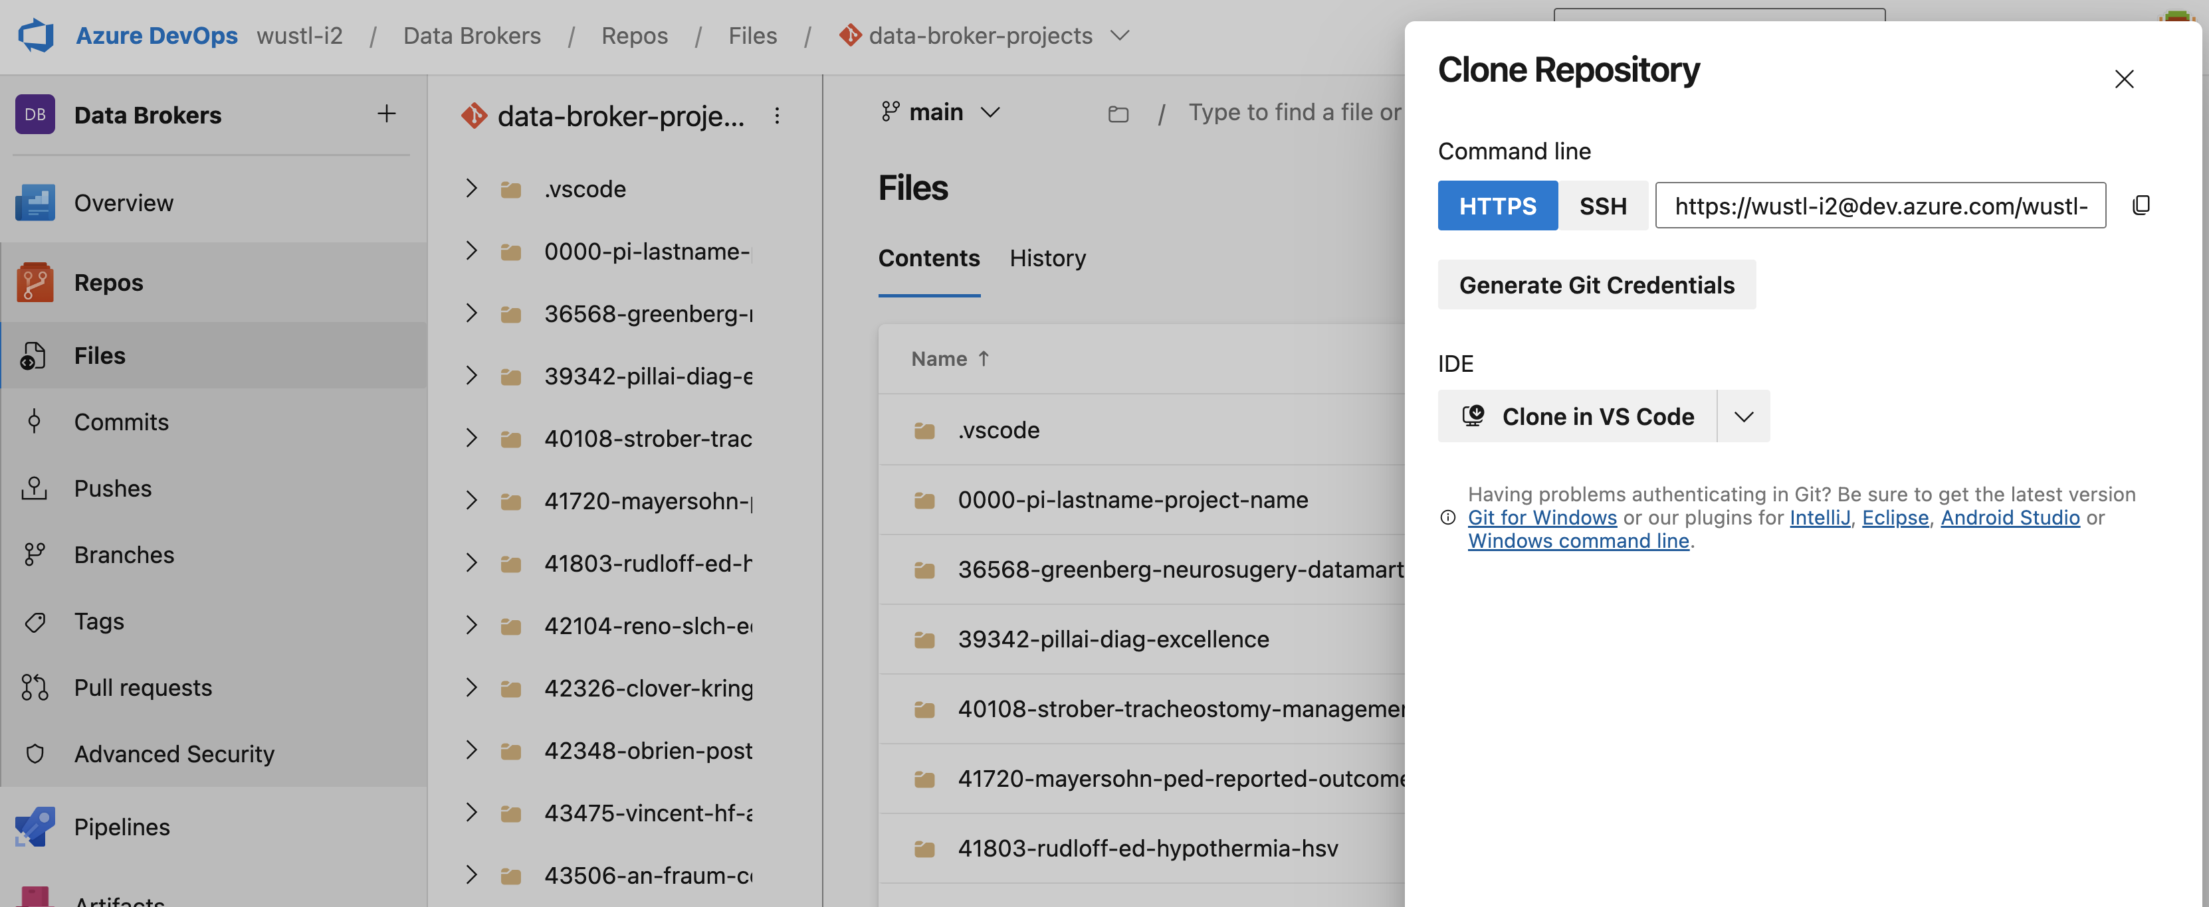
Task: Expand the .vscode folder in tree
Action: click(471, 187)
